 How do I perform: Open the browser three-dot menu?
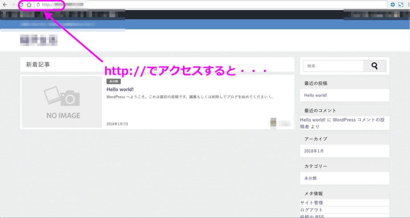click(408, 4)
